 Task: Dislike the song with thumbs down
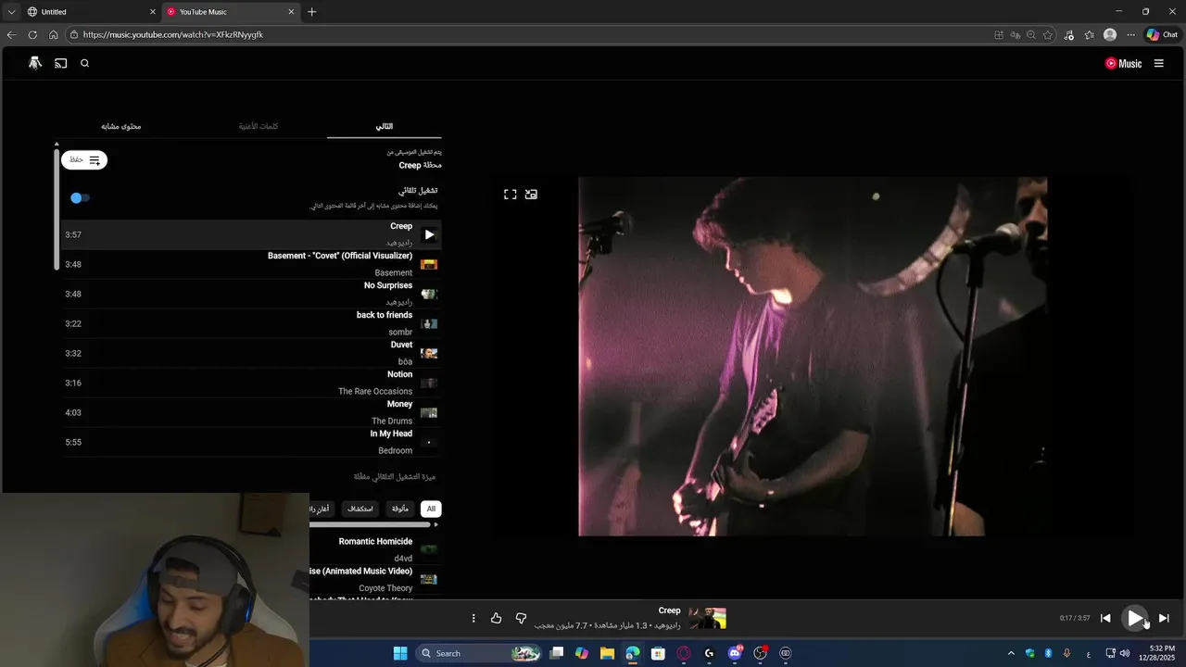[521, 618]
